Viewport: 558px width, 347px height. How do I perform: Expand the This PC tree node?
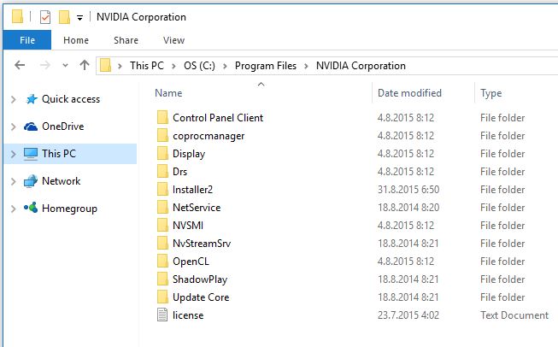click(14, 154)
